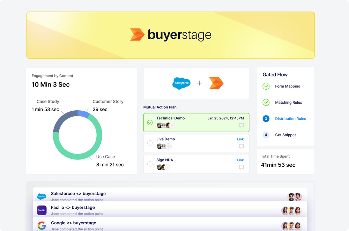Screen dimensions: 349x231
Task: Click the blue Customer Story donut segment
Action: click(83, 113)
